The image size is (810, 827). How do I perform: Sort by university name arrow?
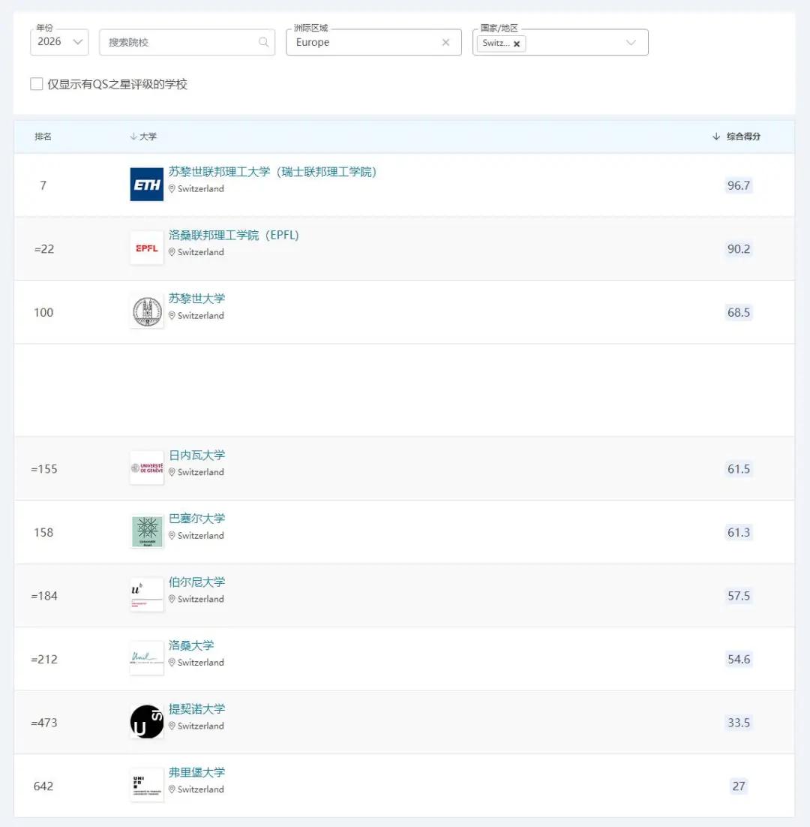(133, 137)
